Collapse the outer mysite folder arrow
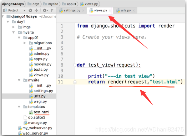Viewport: 187px width, 136px height. [14, 32]
